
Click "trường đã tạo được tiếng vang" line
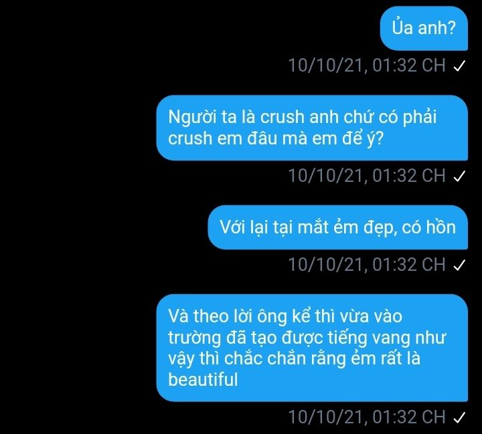tap(289, 338)
